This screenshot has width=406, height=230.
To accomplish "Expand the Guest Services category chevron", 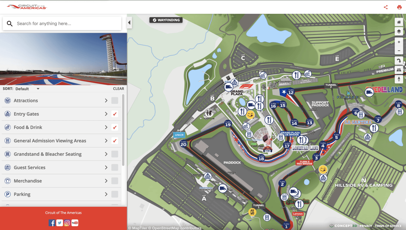I will tap(106, 167).
